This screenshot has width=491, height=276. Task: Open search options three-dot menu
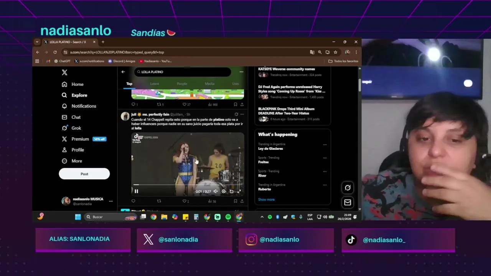(241, 72)
